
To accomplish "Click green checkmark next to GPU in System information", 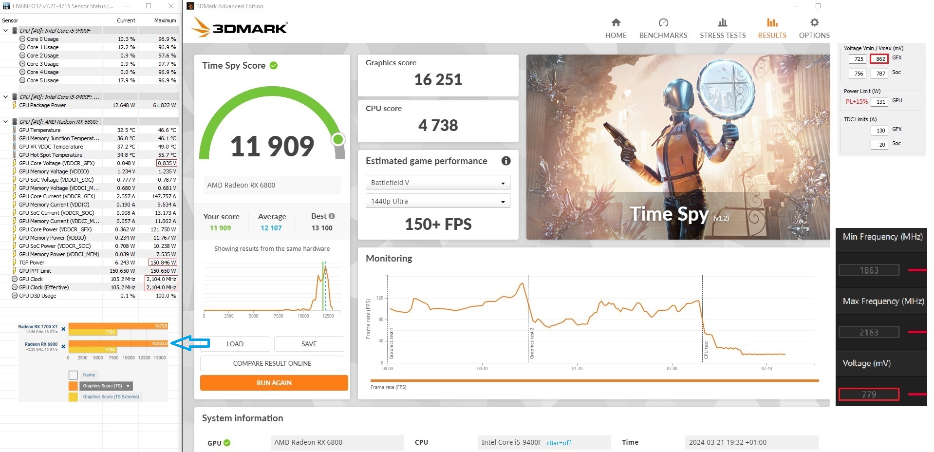I will 227,443.
